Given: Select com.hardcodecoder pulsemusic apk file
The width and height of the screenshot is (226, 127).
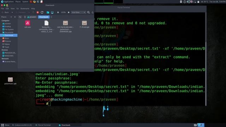Looking at the screenshot, I should click(65, 26).
